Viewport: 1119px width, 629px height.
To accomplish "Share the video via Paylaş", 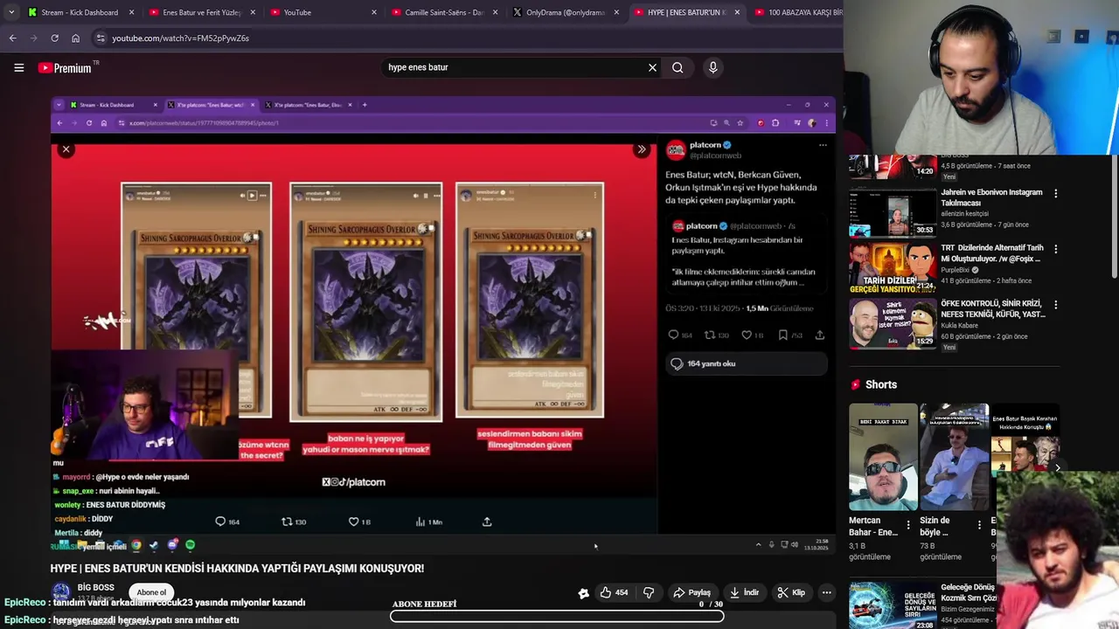I will [692, 592].
